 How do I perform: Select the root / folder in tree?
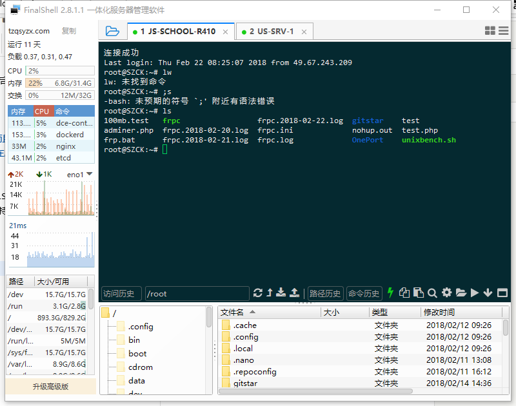[109, 313]
